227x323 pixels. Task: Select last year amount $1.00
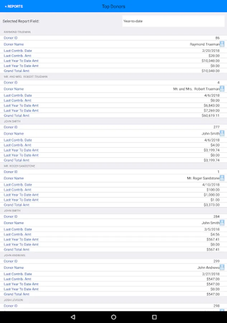(215, 200)
